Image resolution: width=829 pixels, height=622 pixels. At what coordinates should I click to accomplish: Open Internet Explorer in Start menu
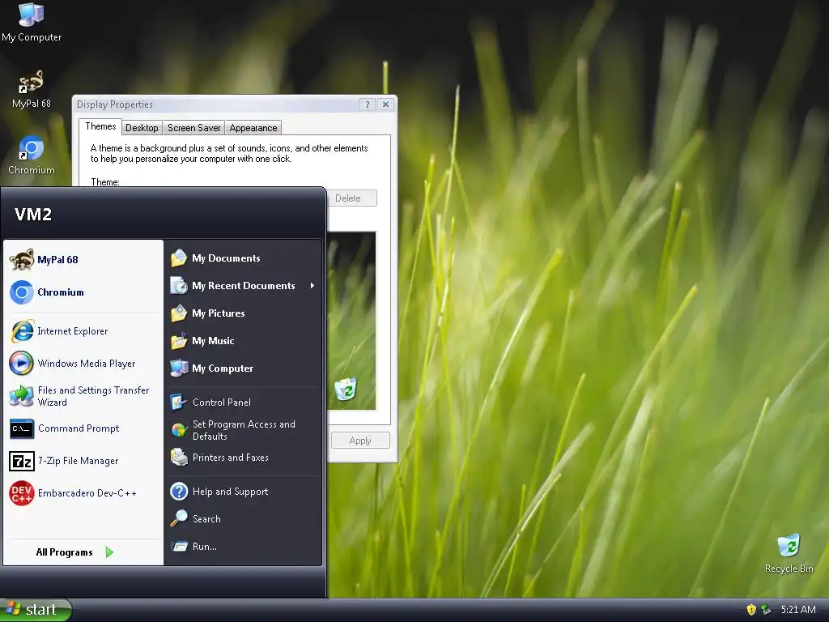pos(83,331)
